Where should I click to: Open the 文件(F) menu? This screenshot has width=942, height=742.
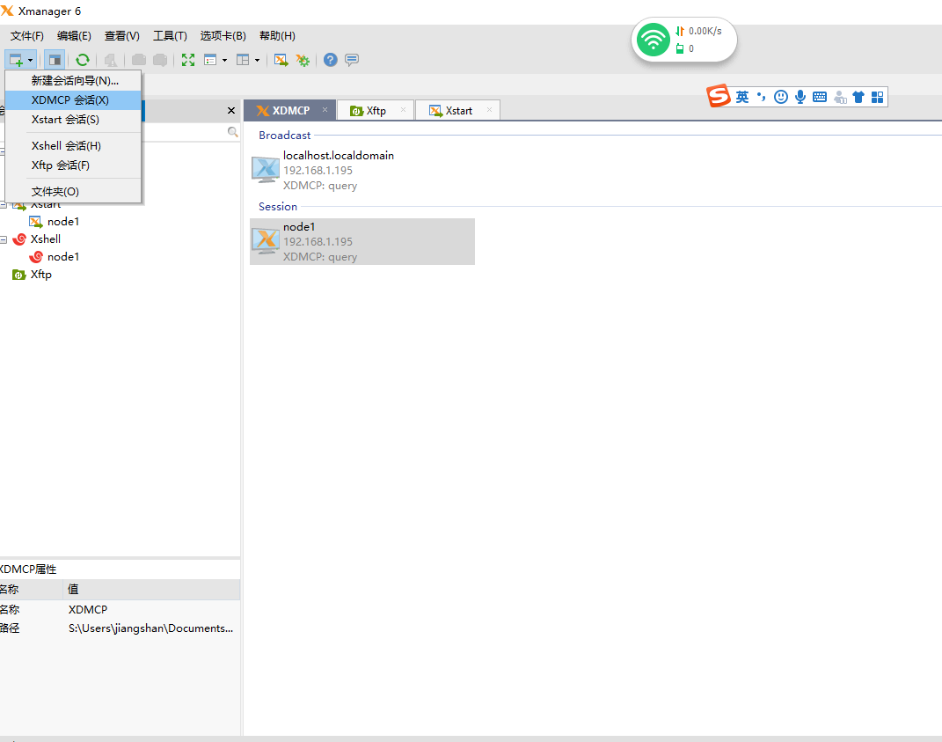point(27,36)
